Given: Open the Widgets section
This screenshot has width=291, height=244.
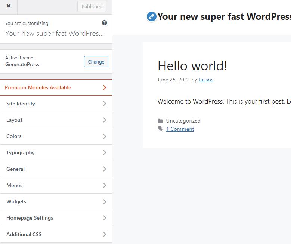Looking at the screenshot, I should [56, 201].
